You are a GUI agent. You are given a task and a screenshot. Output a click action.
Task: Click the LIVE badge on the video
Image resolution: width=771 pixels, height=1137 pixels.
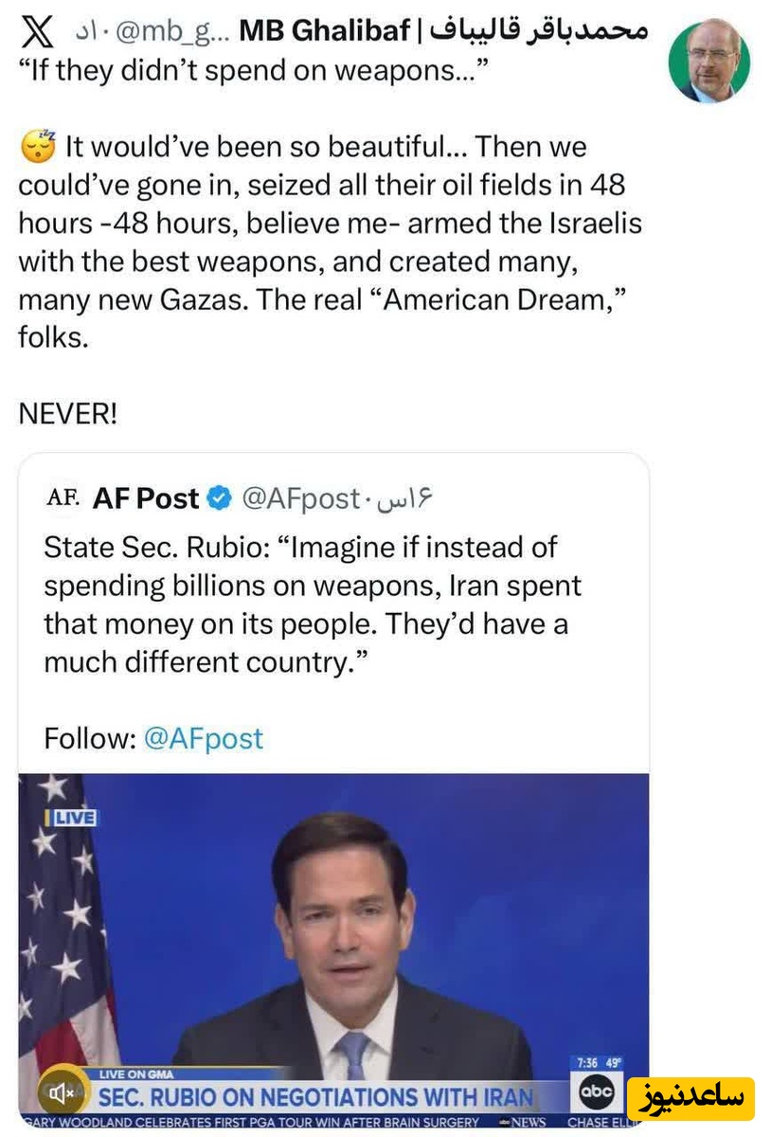point(72,818)
